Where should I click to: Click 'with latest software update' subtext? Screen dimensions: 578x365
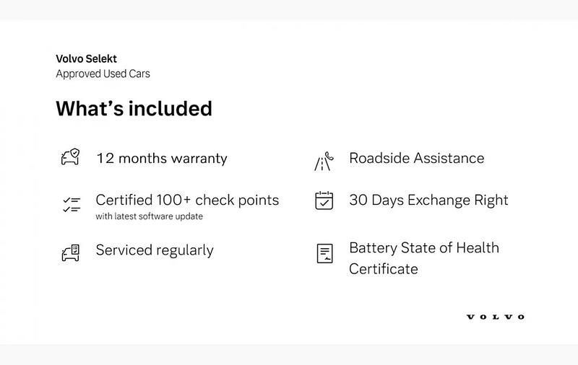coord(149,216)
